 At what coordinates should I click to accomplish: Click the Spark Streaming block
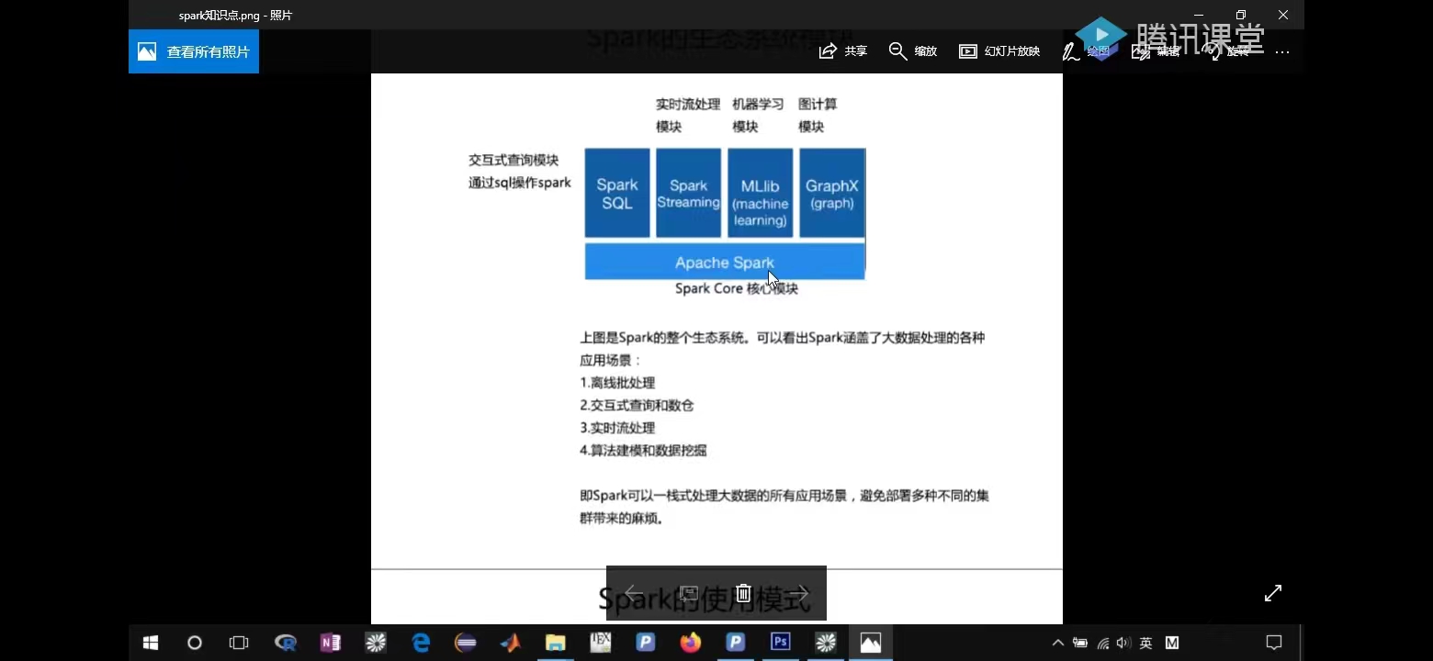pos(689,193)
